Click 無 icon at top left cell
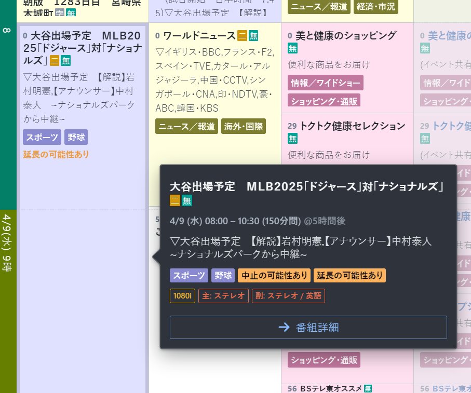This screenshot has width=471, height=393. point(71,12)
